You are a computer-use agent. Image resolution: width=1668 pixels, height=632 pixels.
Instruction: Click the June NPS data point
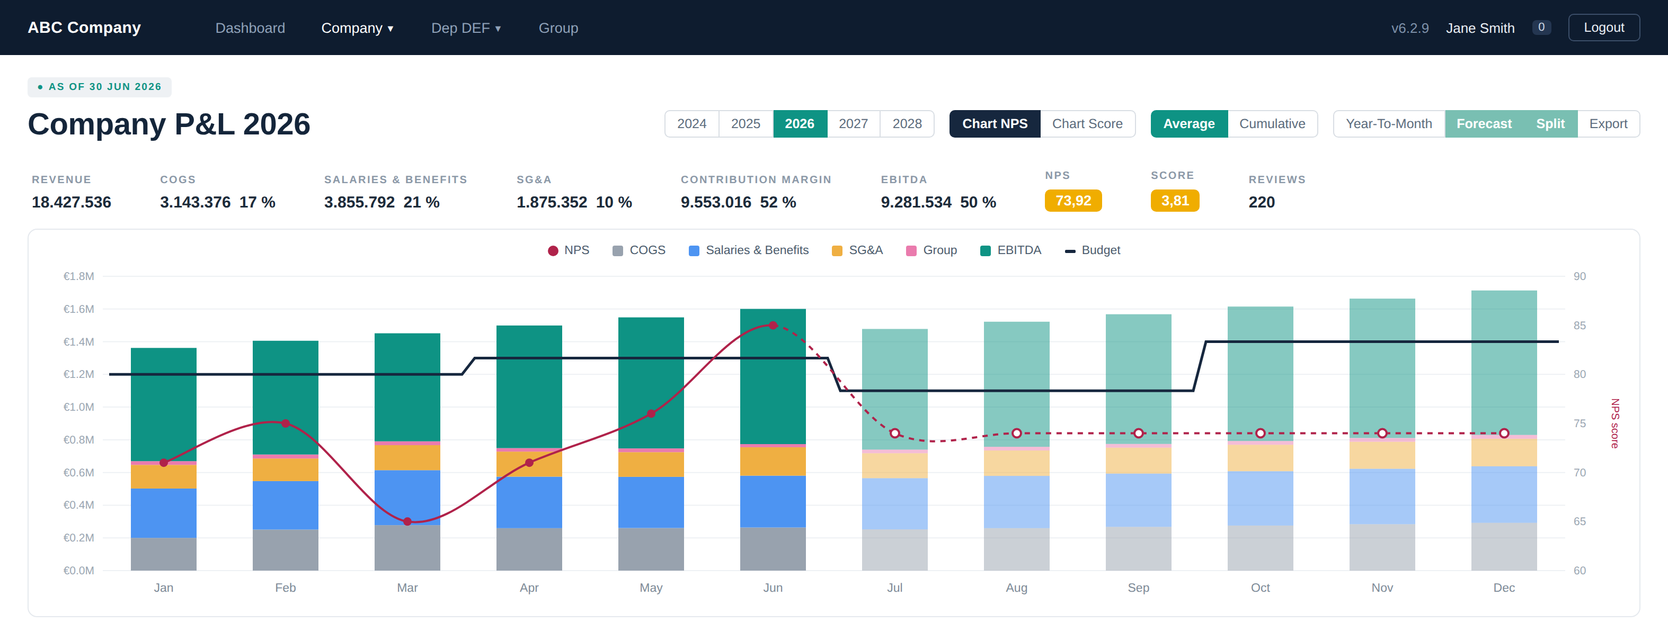773,324
